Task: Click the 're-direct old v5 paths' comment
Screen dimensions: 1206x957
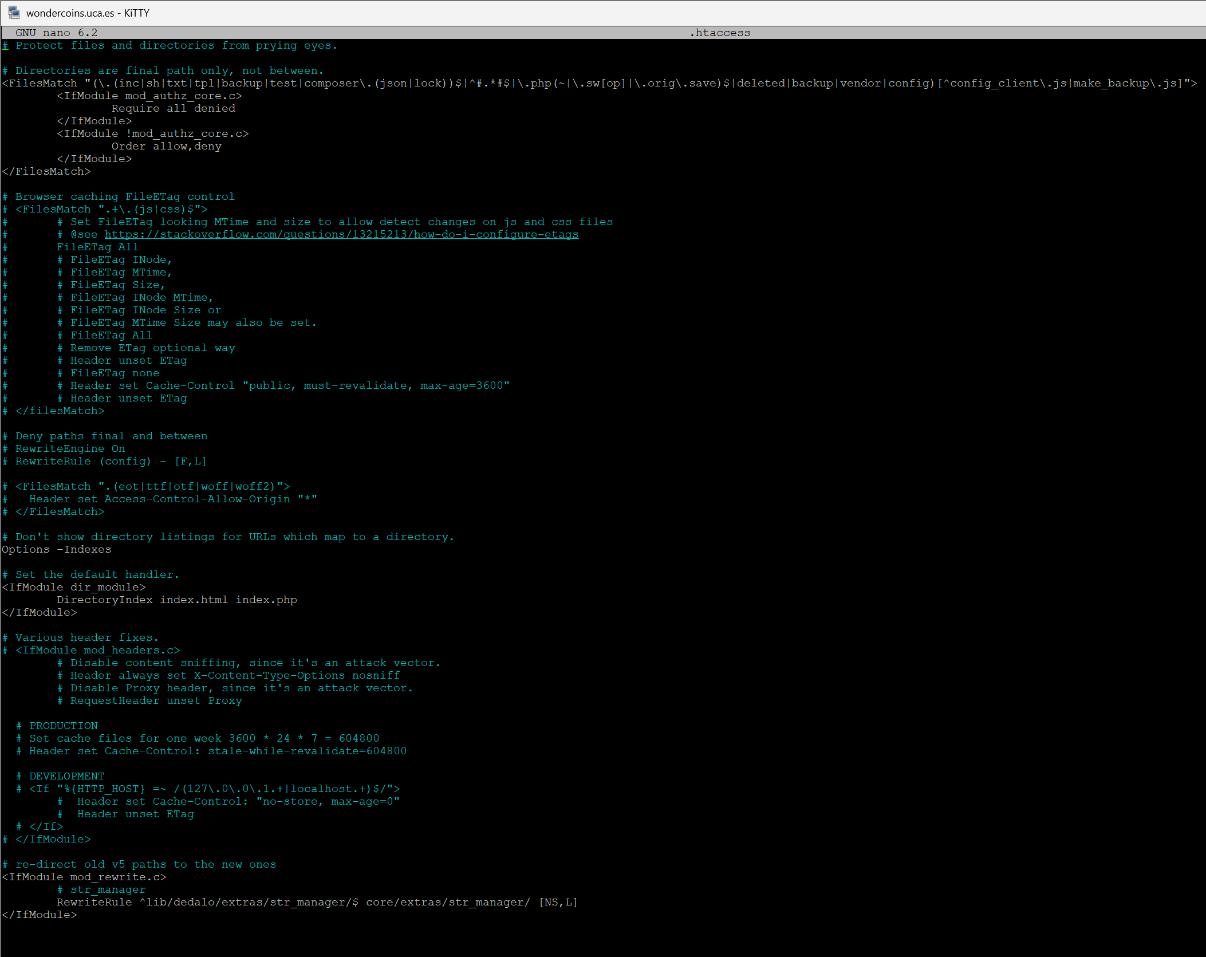Action: (139, 864)
